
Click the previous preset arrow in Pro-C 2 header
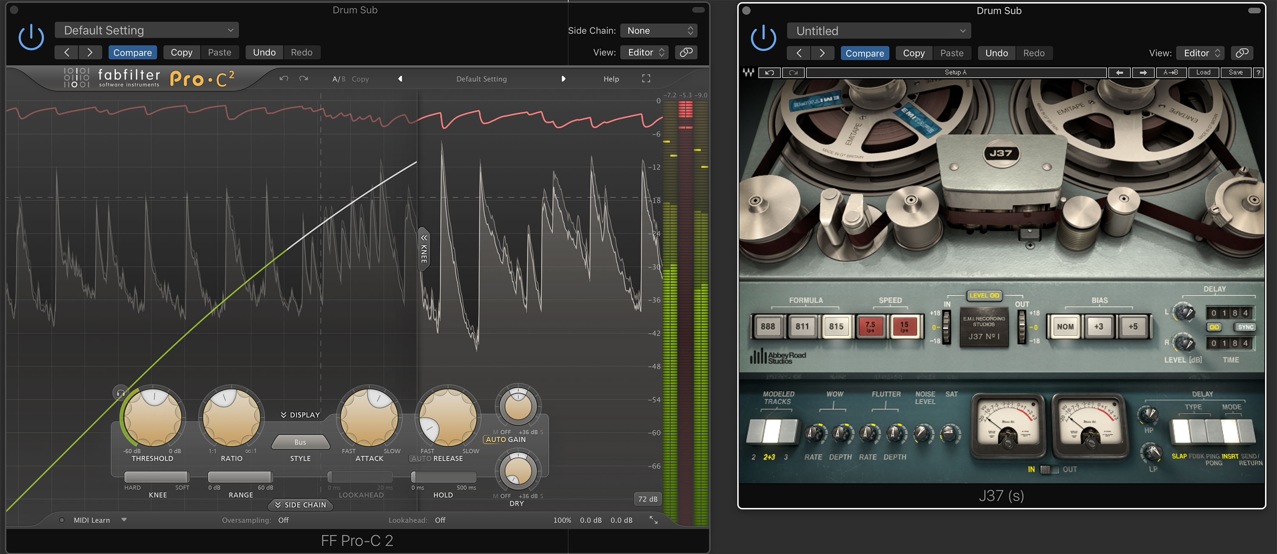tap(66, 52)
